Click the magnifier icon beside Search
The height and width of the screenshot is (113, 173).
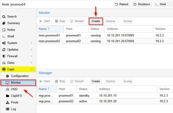click(x=4, y=17)
